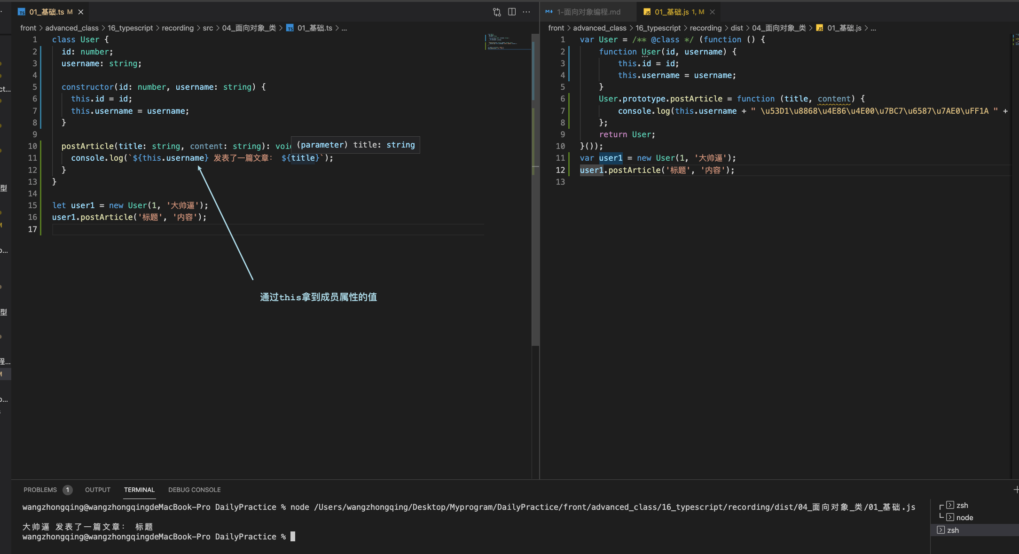The width and height of the screenshot is (1019, 554).
Task: Switch to the PROBLEMS panel tab
Action: pos(40,490)
